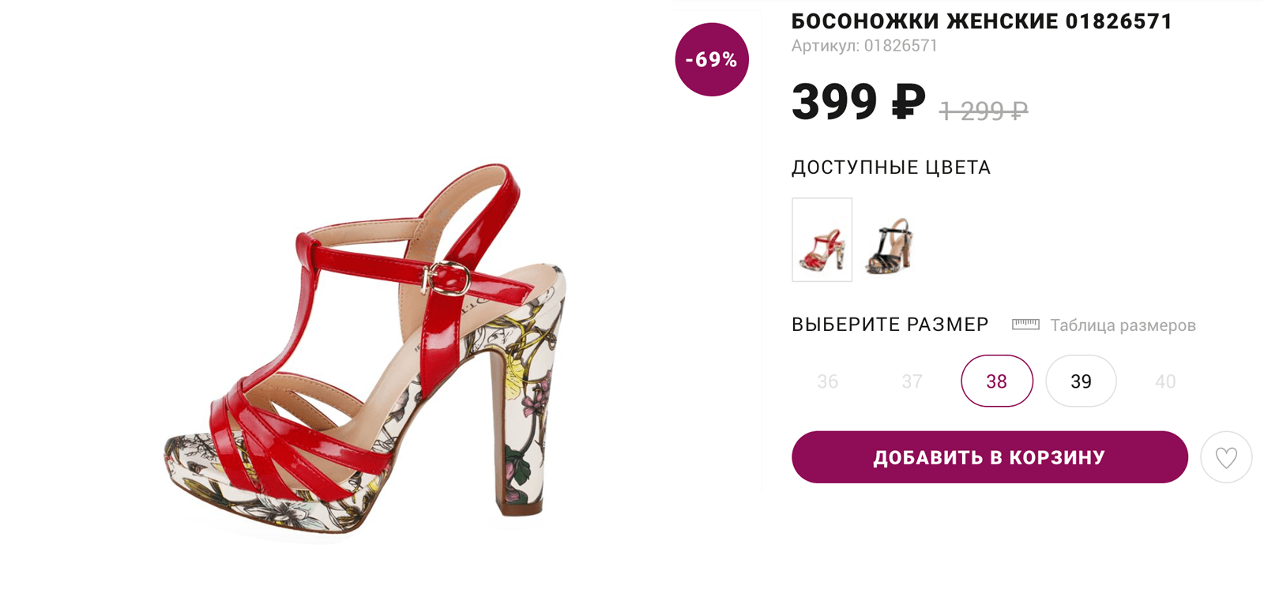Viewport: 1264px width, 616px height.
Task: Click the ruler icon beside Таблица размеров
Action: tap(1025, 325)
